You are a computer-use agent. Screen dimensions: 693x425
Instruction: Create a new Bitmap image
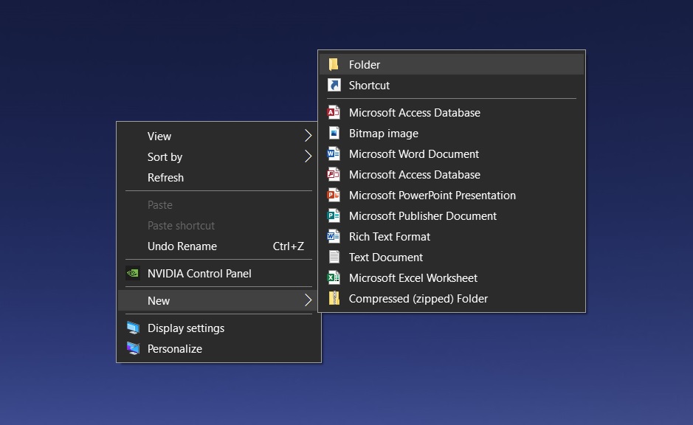pyautogui.click(x=452, y=134)
